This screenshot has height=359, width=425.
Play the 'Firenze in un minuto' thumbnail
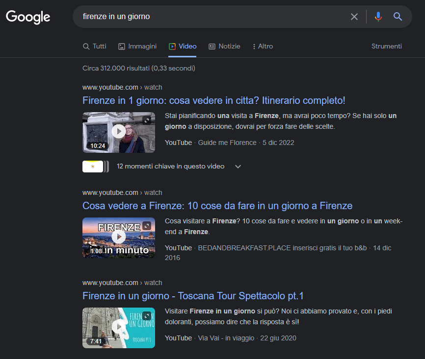click(119, 238)
